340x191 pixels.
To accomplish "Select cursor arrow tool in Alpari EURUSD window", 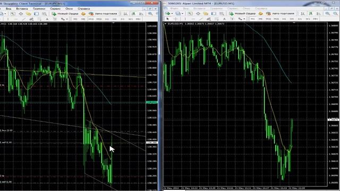I will (x=167, y=19).
